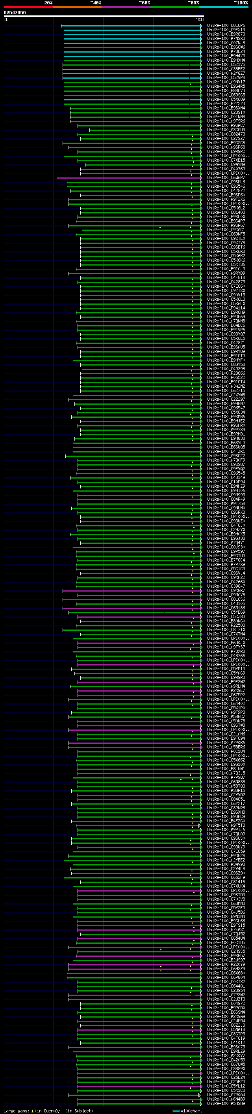Open hit UniRef100_Q93YQ7
The width and height of the screenshot is (252, 1114).
(x=226, y=334)
